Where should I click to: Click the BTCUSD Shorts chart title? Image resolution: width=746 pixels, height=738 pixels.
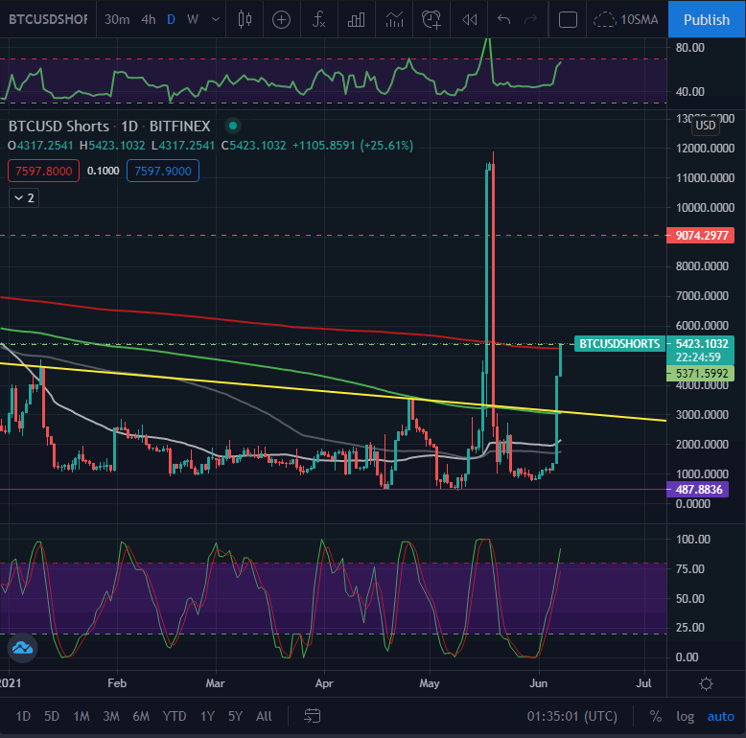[109, 126]
